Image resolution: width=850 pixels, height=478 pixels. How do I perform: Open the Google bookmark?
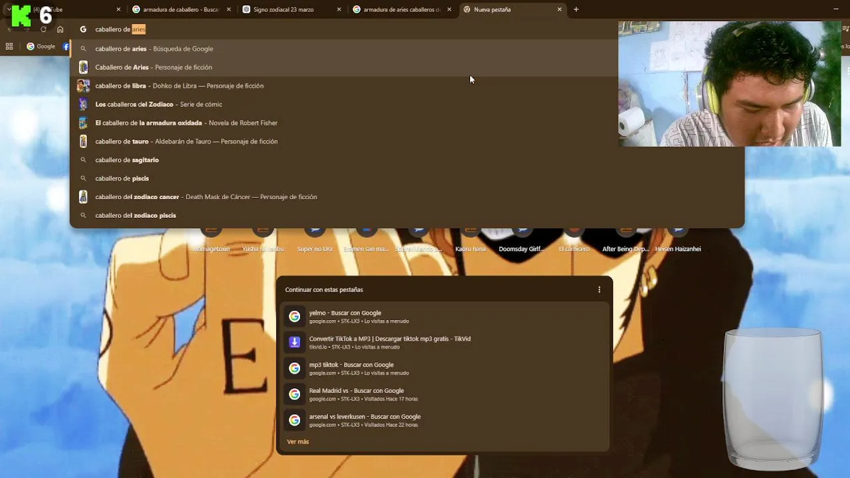click(41, 46)
